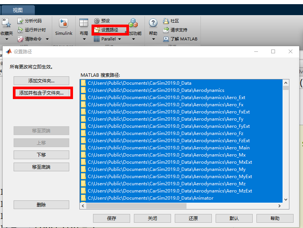Image resolution: width=303 pixels, height=228 pixels.
Task: Click the 默认 button
Action: tap(234, 218)
